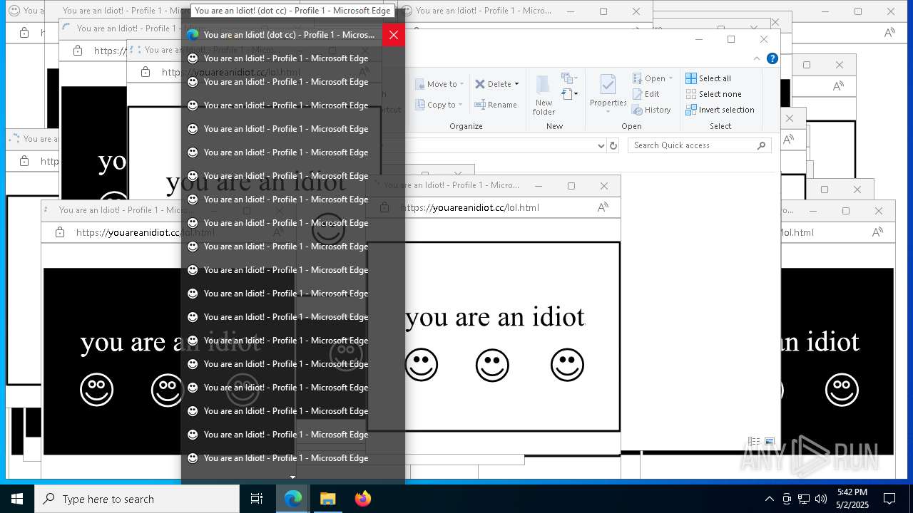Click the Microsoft Edge taskbar icon
913x513 pixels.
pyautogui.click(x=293, y=499)
